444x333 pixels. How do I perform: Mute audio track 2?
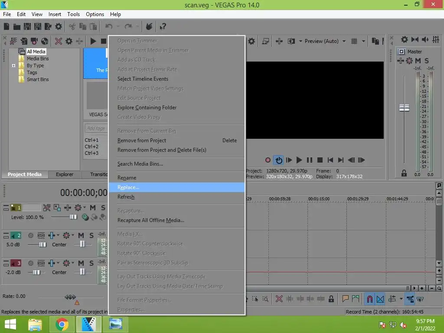pyautogui.click(x=81, y=235)
